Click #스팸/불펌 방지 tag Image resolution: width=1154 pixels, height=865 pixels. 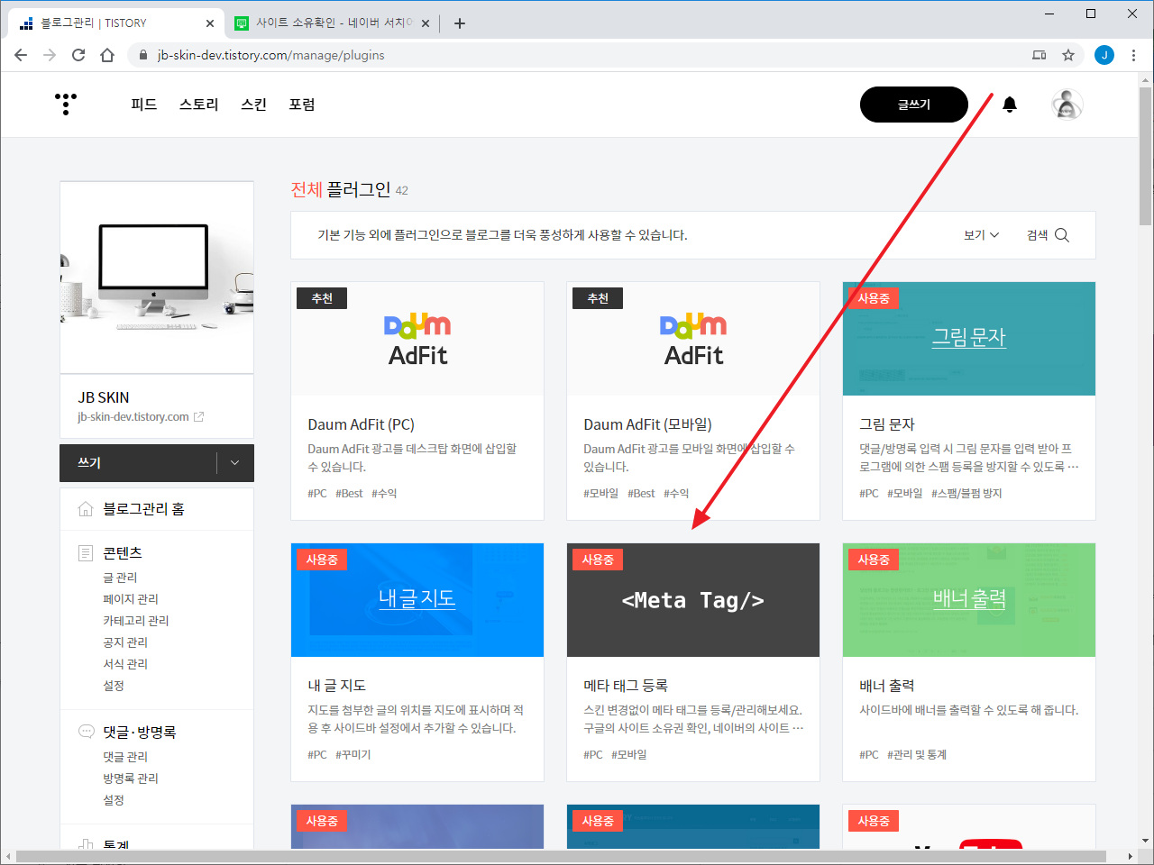click(966, 494)
